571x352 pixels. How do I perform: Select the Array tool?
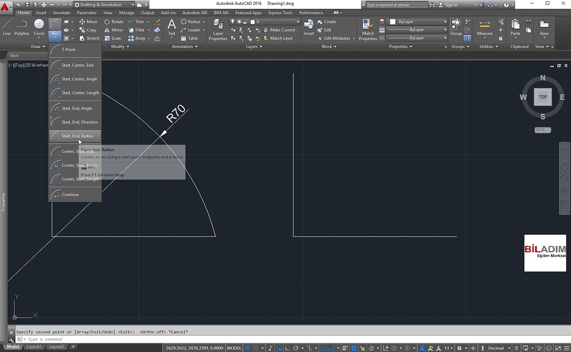137,38
